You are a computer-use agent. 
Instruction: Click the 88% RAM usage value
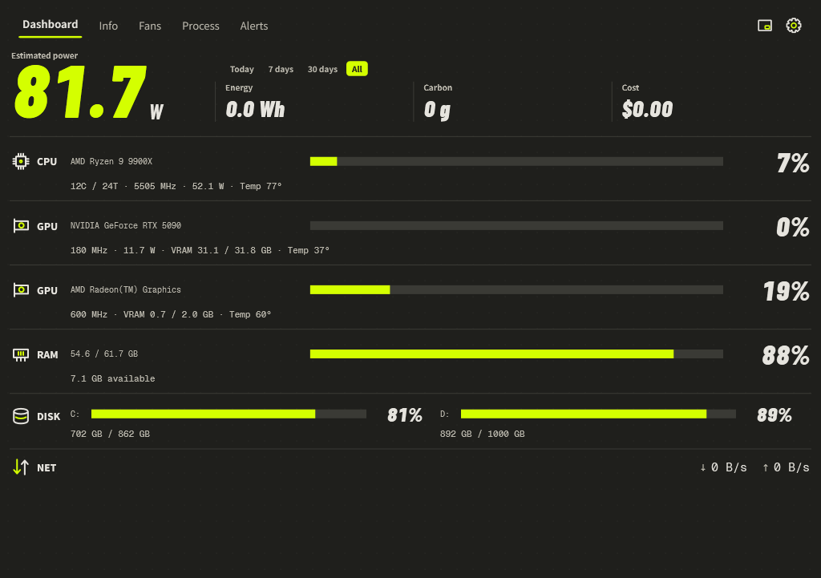pos(786,355)
